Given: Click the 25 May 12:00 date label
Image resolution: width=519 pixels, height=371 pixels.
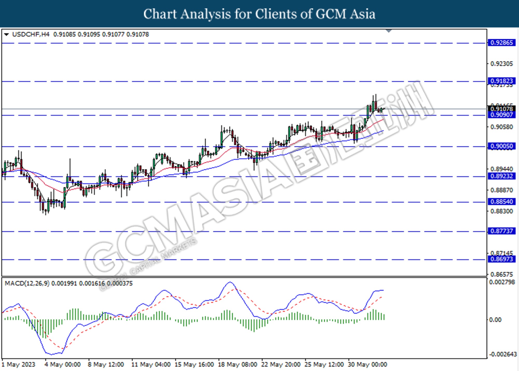Looking at the screenshot, I should pos(324,365).
